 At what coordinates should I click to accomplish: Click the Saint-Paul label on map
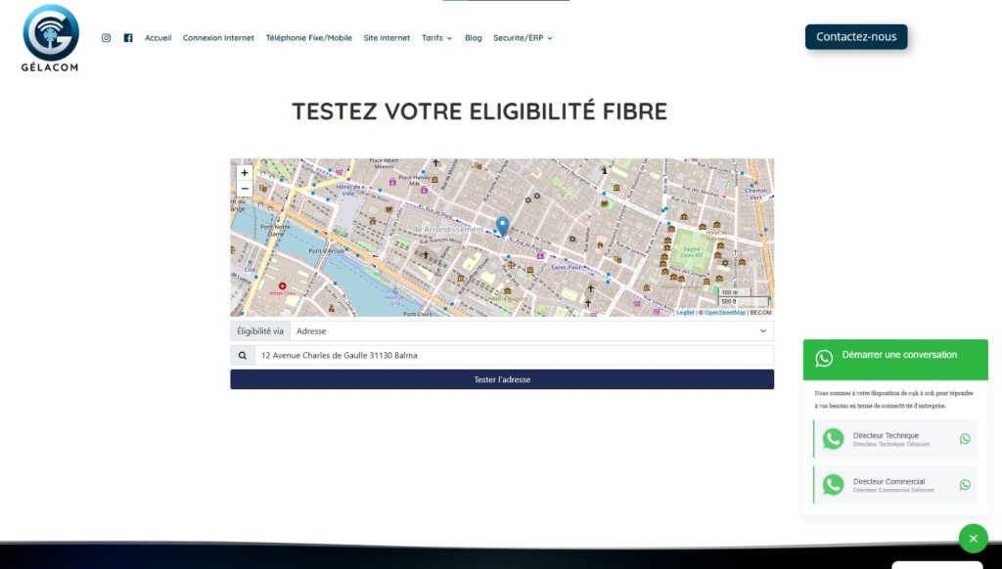coord(566,267)
